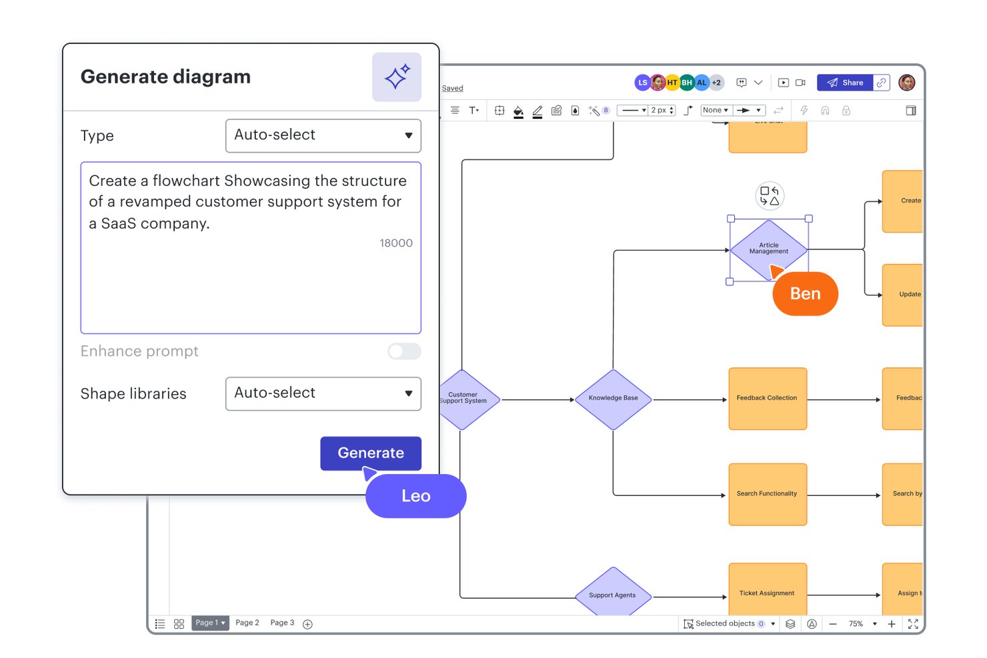Screen dimensions: 987x658
Task: Open the 75% zoom level dropdown
Action: [862, 624]
